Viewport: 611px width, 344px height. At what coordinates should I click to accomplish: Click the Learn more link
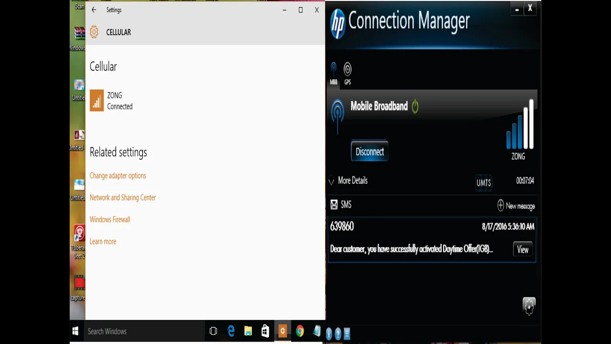103,242
